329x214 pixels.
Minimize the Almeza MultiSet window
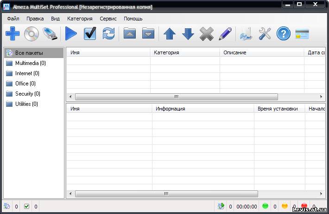click(288, 4)
